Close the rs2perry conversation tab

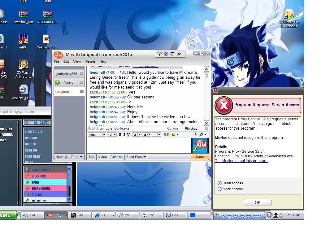(x=81, y=83)
